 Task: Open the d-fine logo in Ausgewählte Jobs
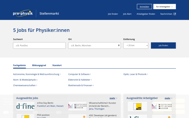pos(26,106)
